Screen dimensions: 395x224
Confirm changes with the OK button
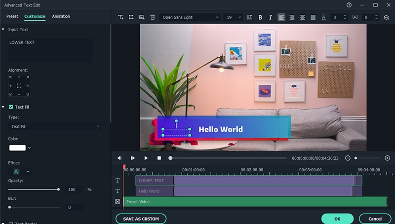(337, 219)
